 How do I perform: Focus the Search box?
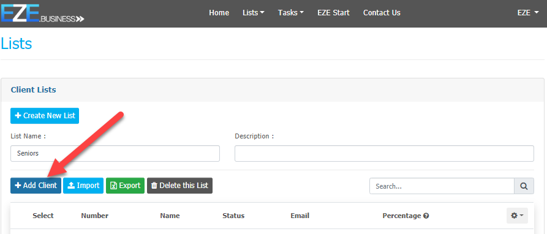tap(442, 186)
